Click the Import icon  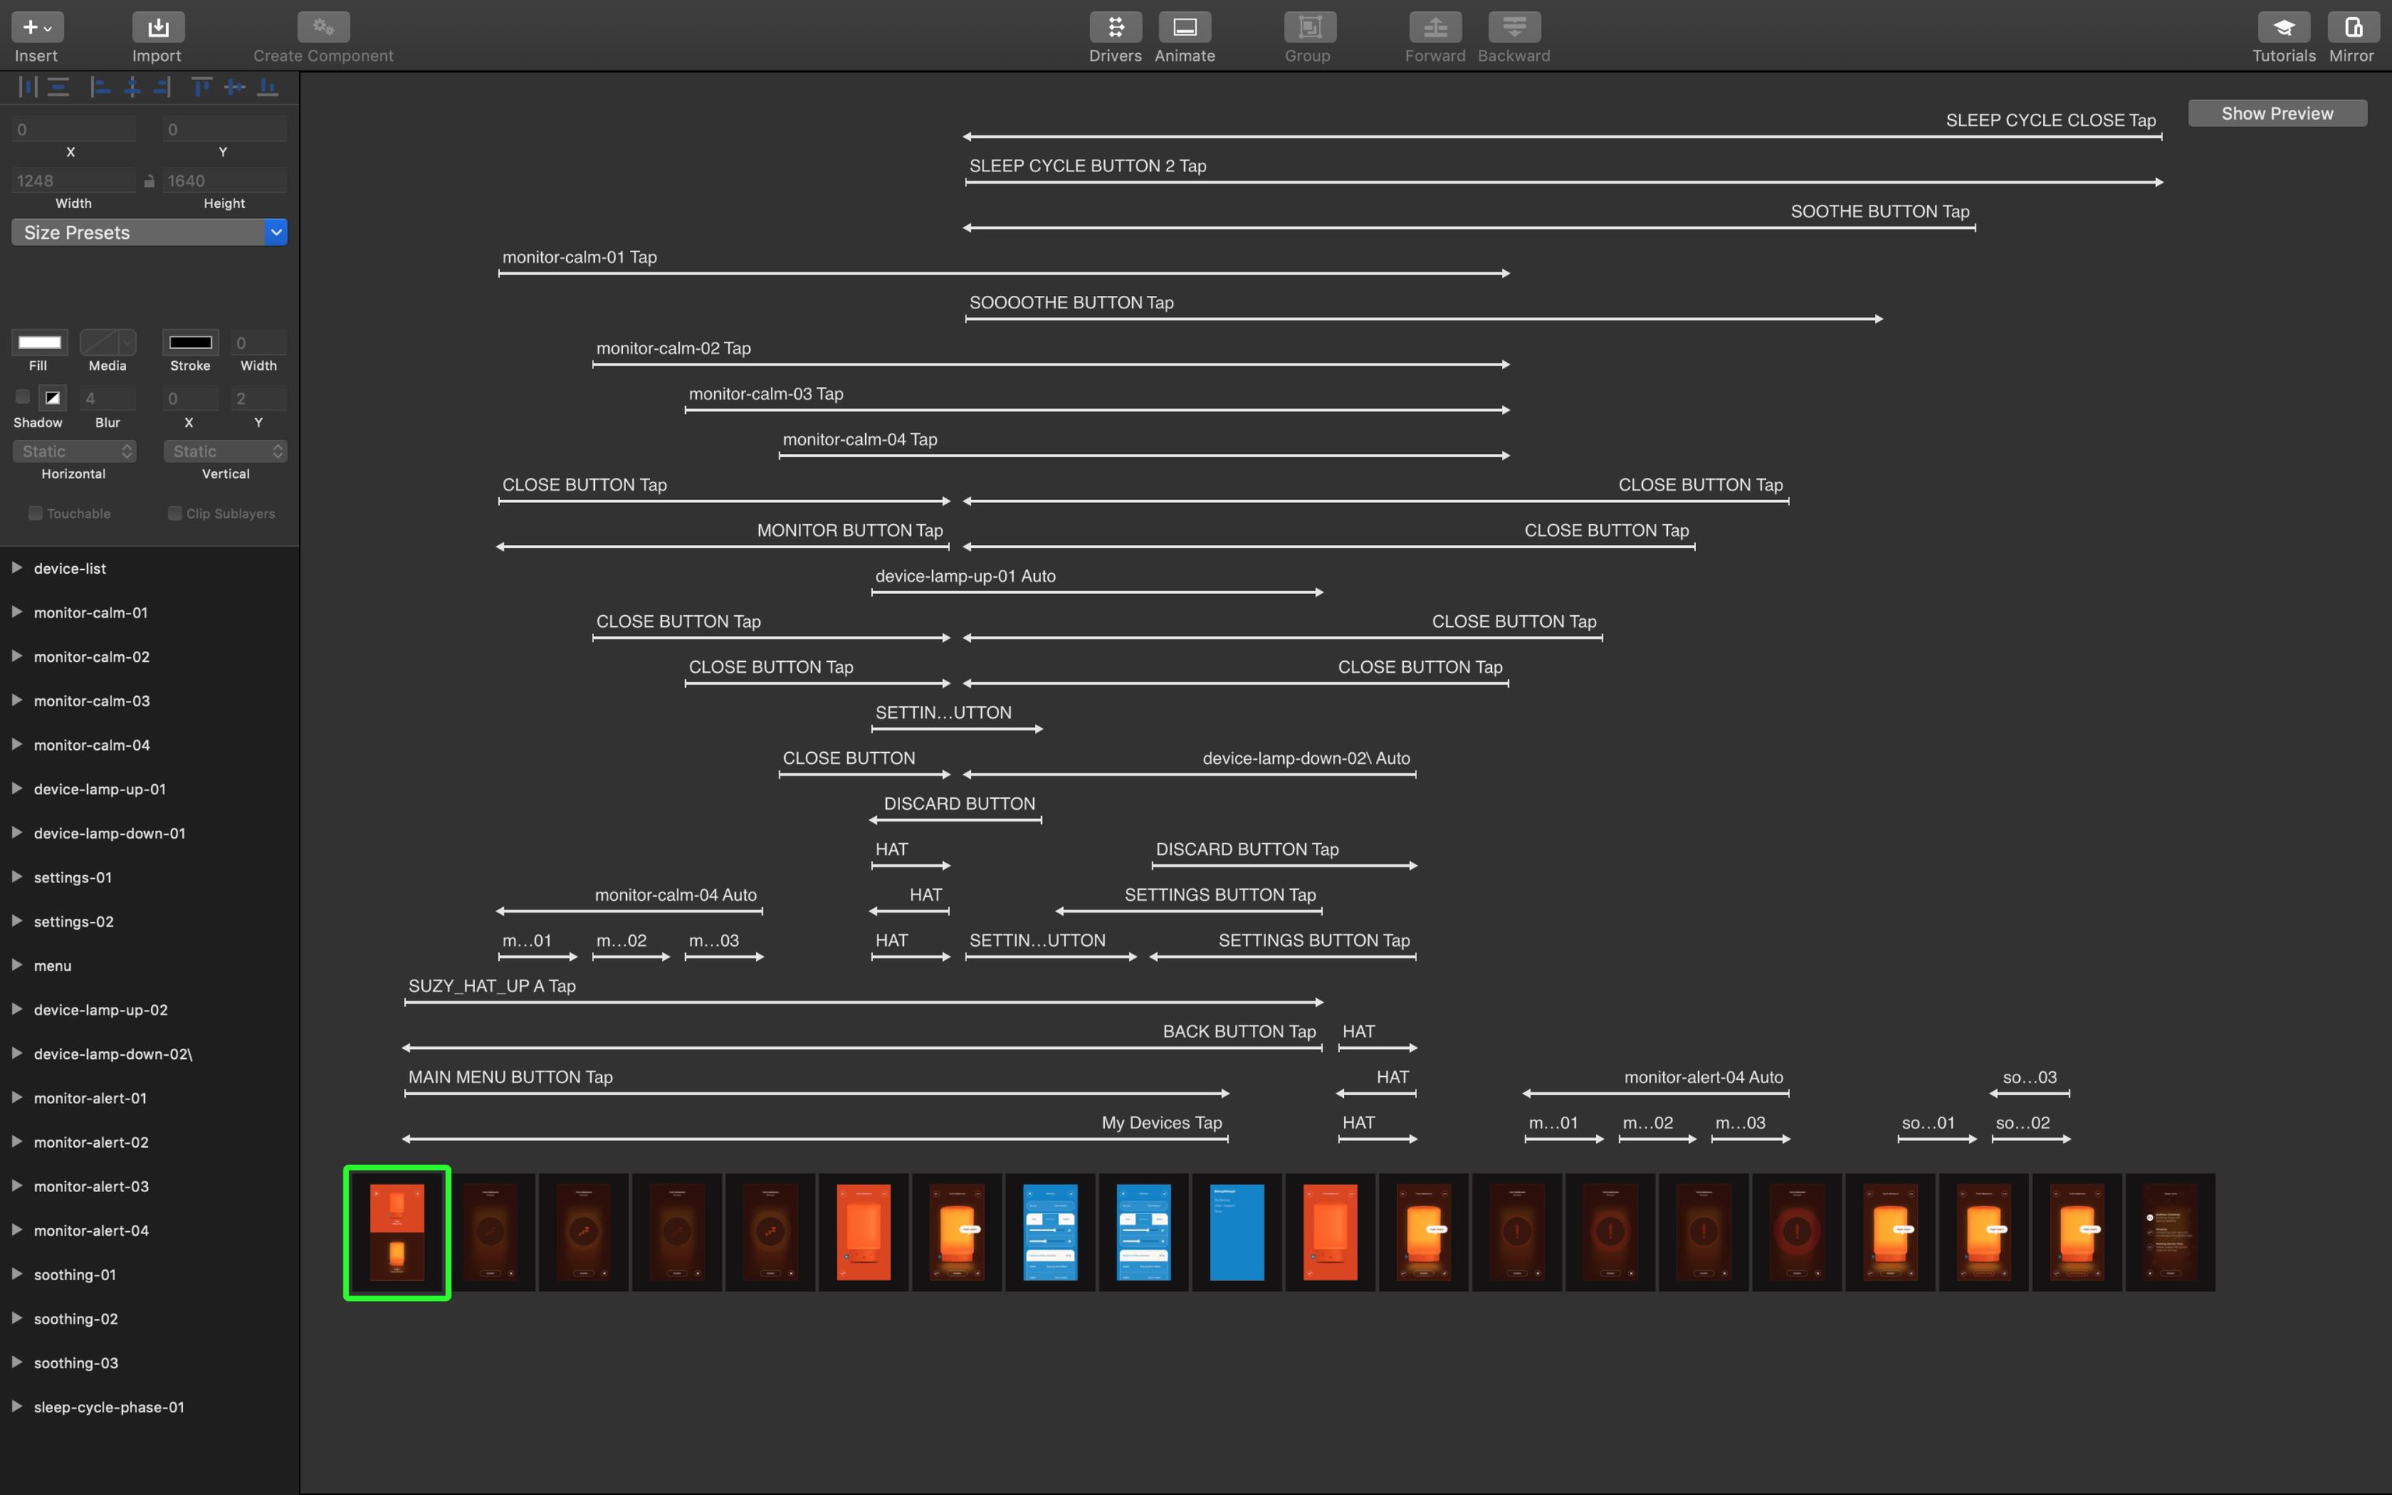tap(158, 28)
